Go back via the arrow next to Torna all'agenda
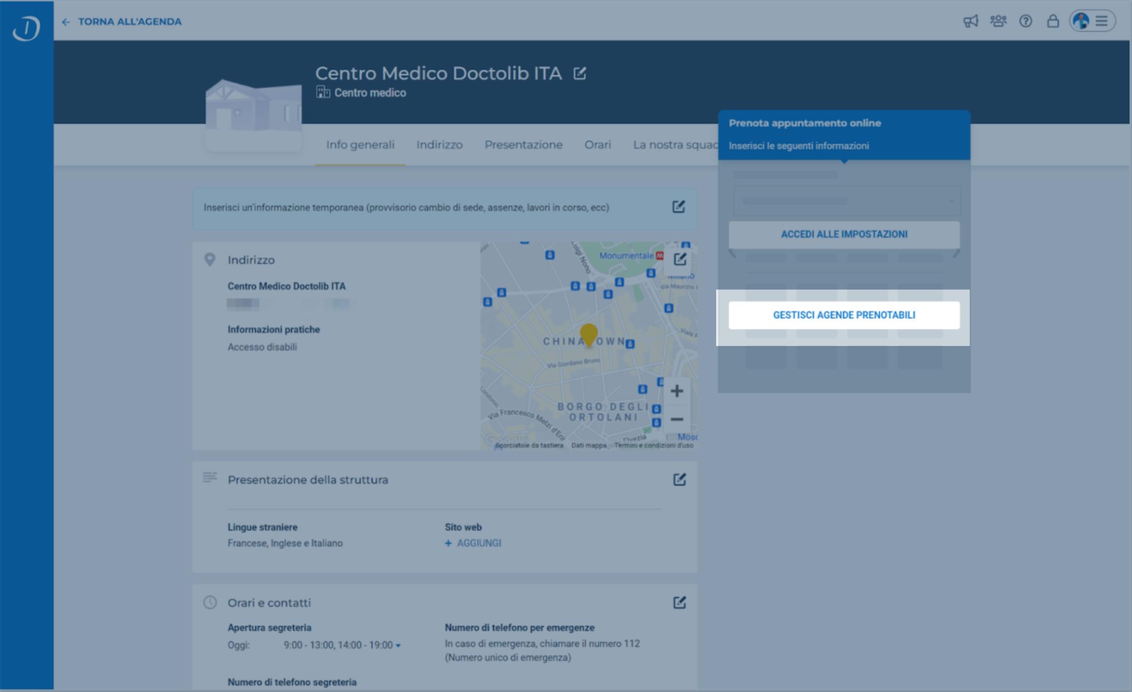Screen dimensions: 1132x692 point(66,22)
